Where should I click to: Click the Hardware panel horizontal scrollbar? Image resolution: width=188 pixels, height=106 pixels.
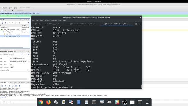click(11, 47)
